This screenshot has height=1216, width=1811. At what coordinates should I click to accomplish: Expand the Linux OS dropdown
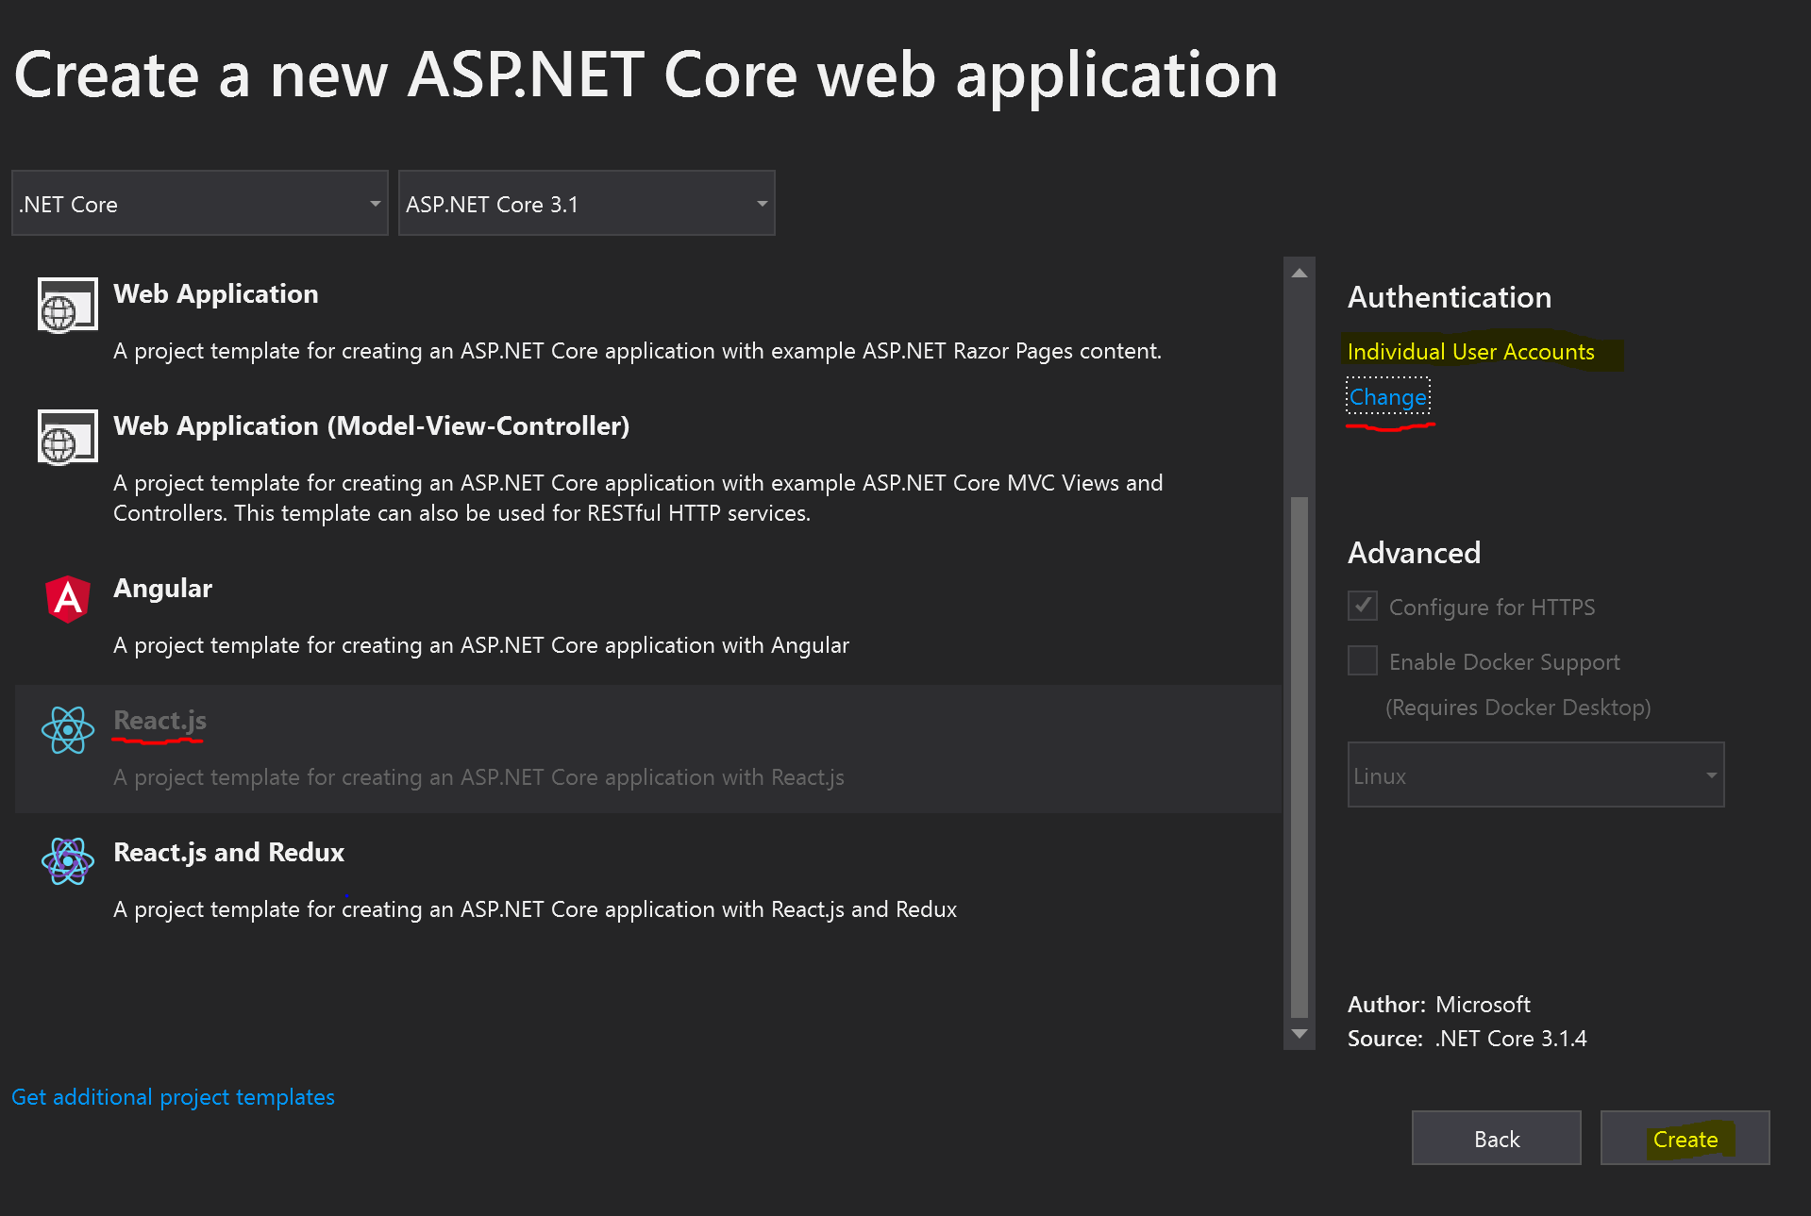(x=1535, y=775)
